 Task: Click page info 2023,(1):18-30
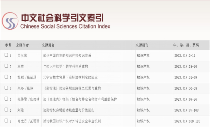pos(186,66)
